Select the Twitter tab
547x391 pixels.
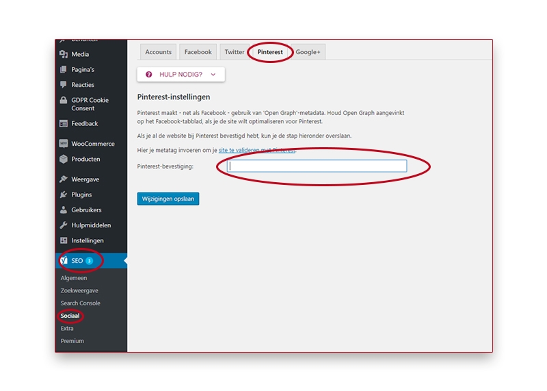[x=235, y=52]
